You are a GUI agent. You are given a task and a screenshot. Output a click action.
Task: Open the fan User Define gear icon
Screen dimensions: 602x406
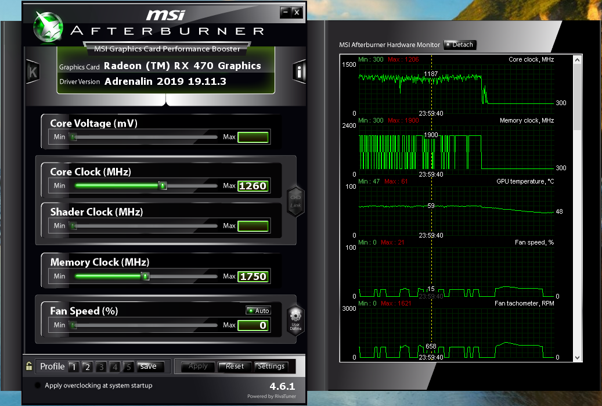click(x=295, y=321)
